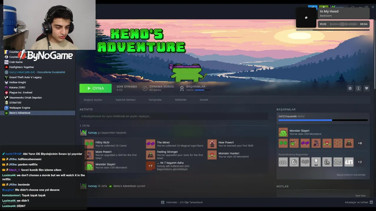Screen dimensions: 376x211
Task: Open the Tartışmalar tab
Action: tap(155, 100)
